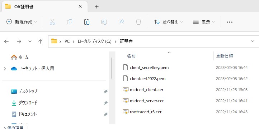Click the Share icon in toolbar
259x129 pixels.
point(121,22)
